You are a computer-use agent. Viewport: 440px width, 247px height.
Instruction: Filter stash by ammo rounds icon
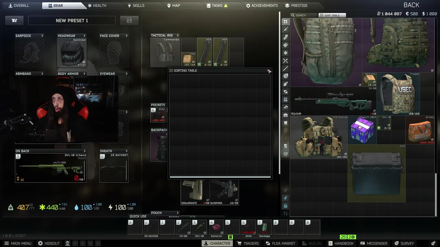[285, 45]
